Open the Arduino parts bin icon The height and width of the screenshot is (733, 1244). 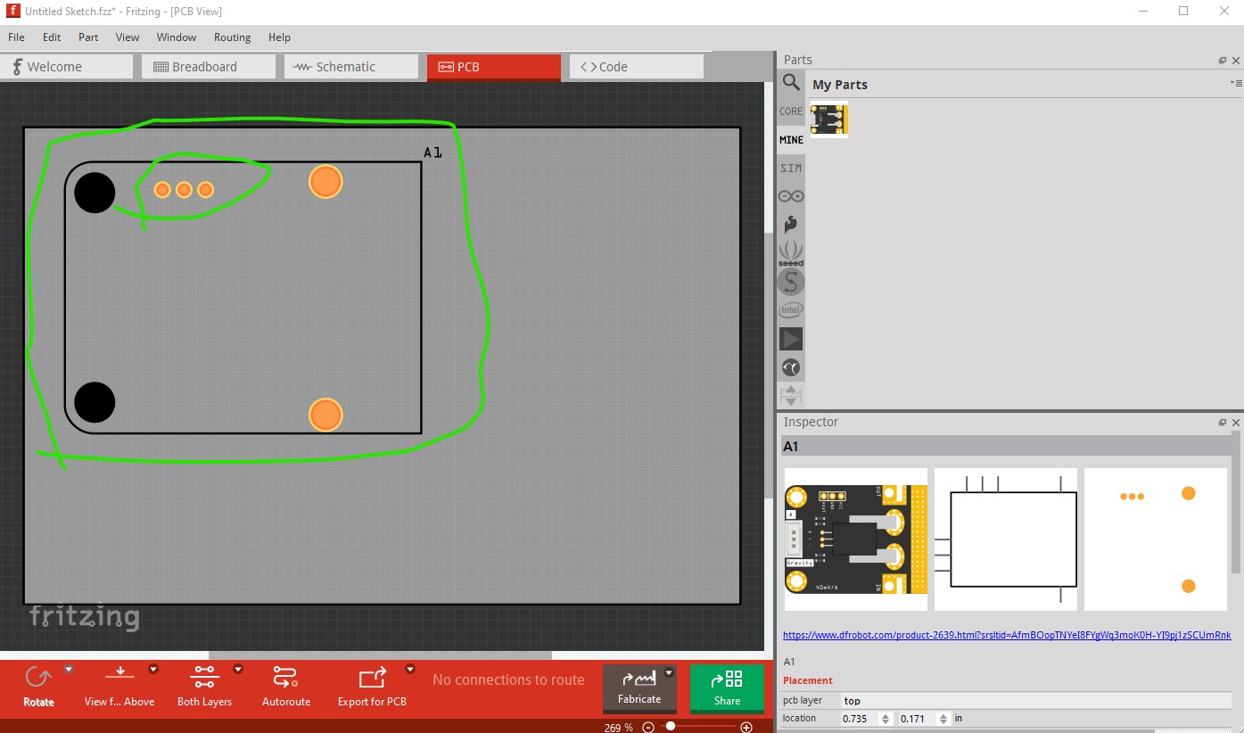pos(791,196)
